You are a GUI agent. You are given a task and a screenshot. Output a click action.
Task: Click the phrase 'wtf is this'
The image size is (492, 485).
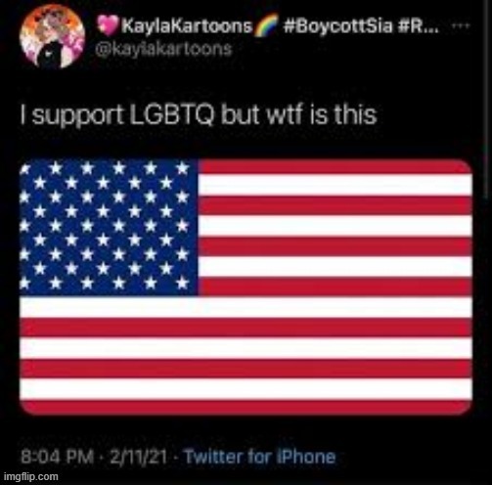coord(322,114)
